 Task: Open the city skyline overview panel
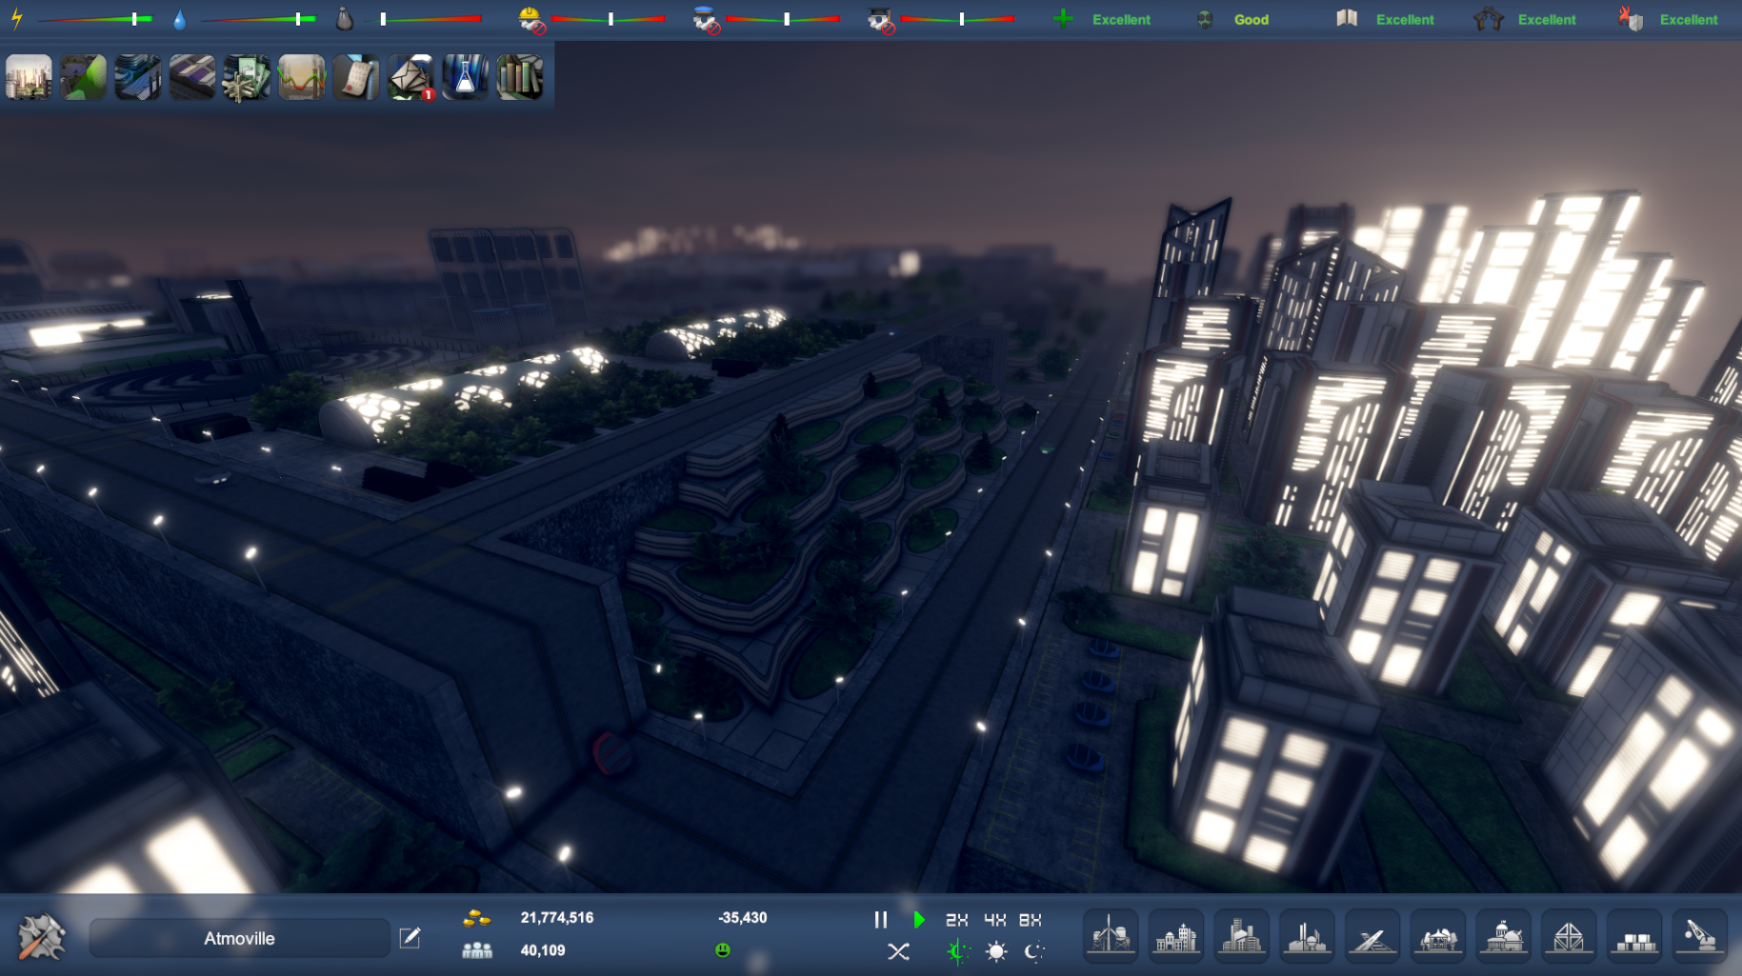(29, 77)
